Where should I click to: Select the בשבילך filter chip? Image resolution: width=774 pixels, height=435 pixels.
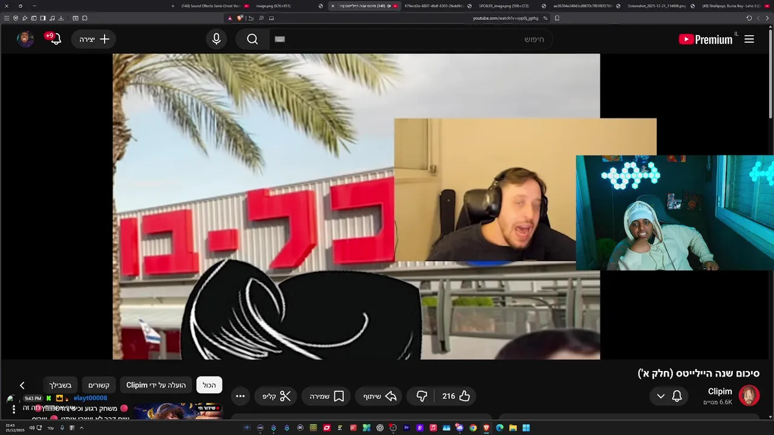click(x=60, y=385)
